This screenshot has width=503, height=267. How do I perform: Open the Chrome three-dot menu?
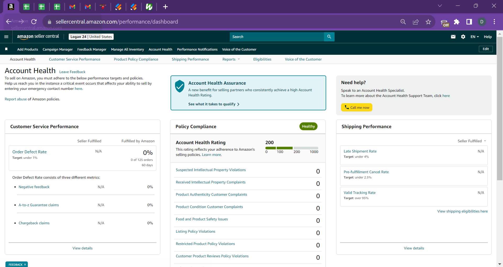tap(494, 22)
